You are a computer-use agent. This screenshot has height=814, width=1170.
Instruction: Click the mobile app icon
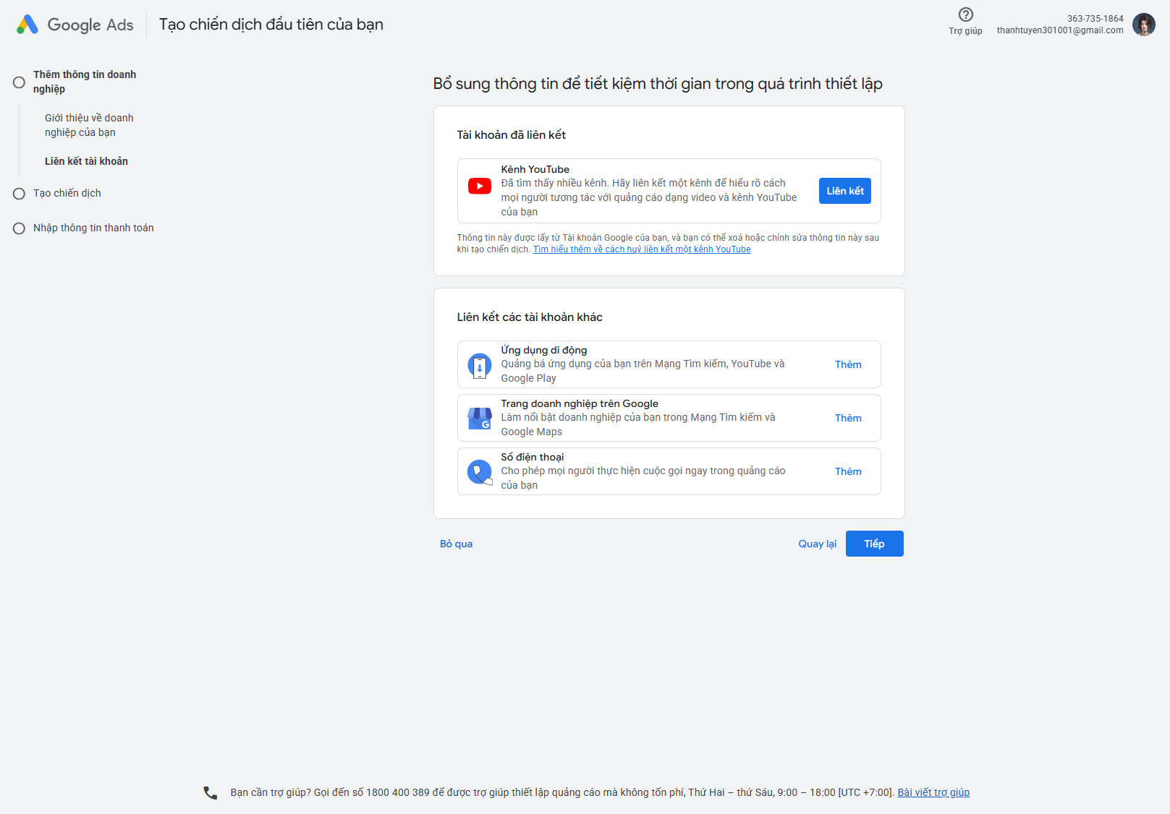pyautogui.click(x=479, y=366)
